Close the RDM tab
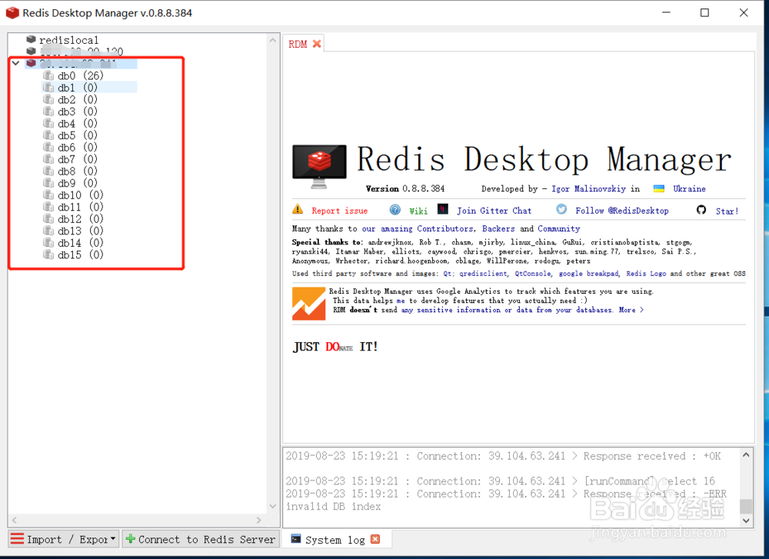Viewport: 769px width, 559px height. tap(317, 44)
